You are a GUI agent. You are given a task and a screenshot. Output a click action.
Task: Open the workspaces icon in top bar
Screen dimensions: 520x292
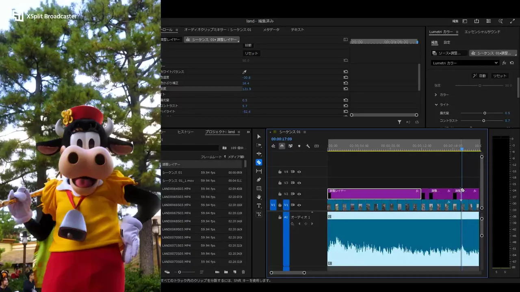click(x=465, y=21)
